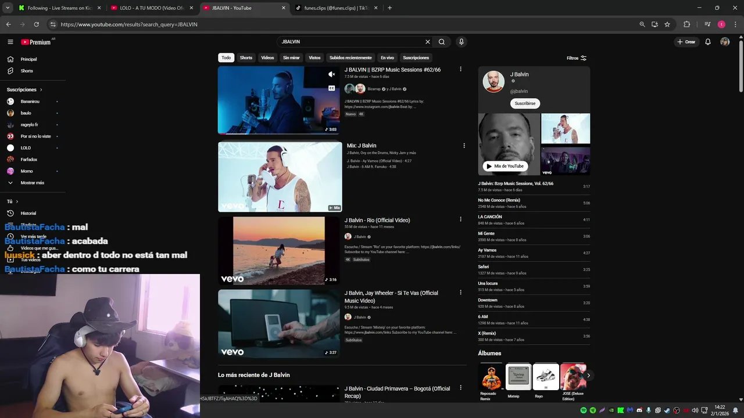Click install app icon in address bar
This screenshot has height=418, width=744.
(x=654, y=24)
